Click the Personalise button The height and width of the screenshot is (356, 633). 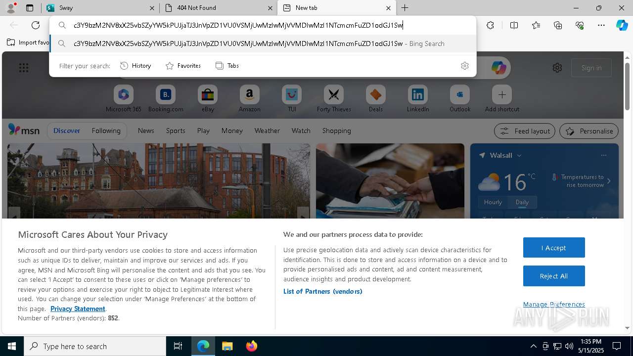[589, 131]
